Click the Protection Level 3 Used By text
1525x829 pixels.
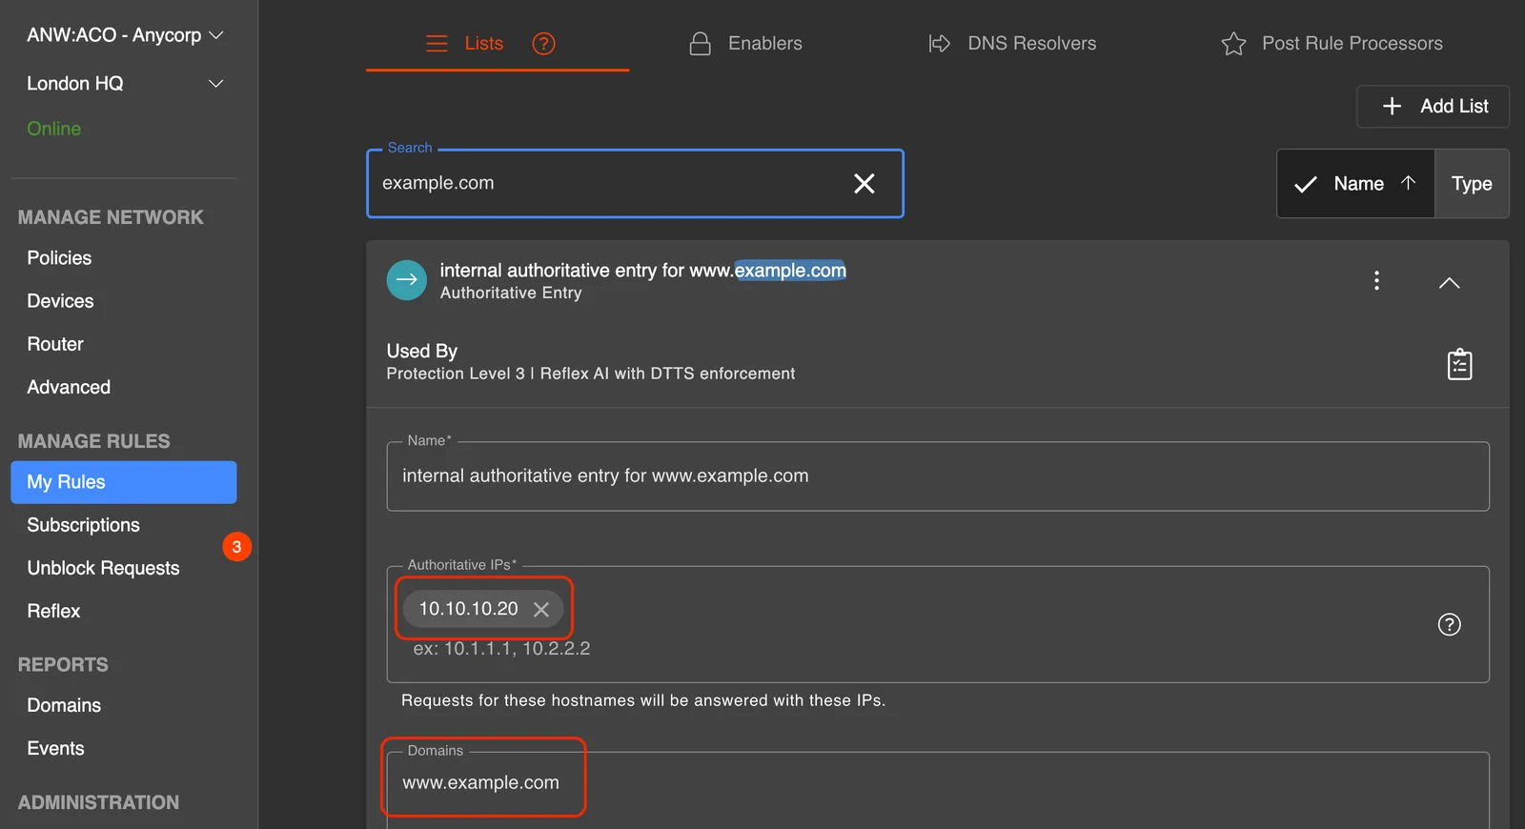[x=590, y=374]
